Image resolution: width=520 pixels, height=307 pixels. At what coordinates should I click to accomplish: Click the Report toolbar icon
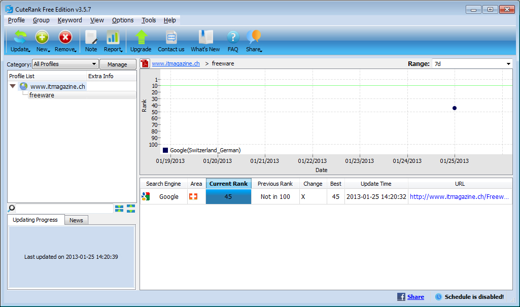point(113,37)
